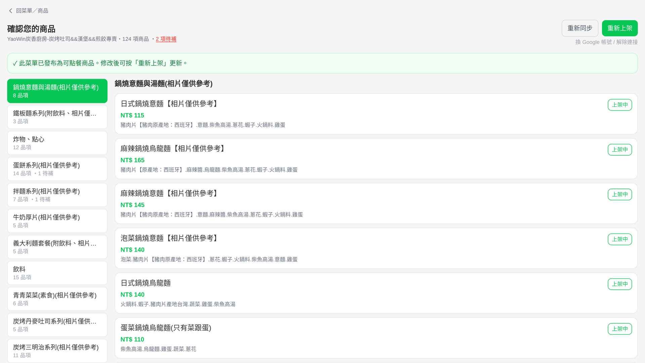Open the 蛋餅系列 category

[x=57, y=169]
